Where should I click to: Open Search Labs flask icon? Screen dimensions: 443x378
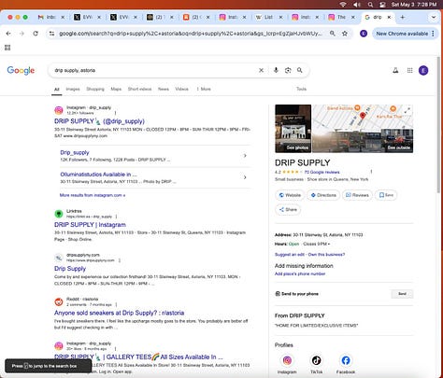pyautogui.click(x=395, y=71)
